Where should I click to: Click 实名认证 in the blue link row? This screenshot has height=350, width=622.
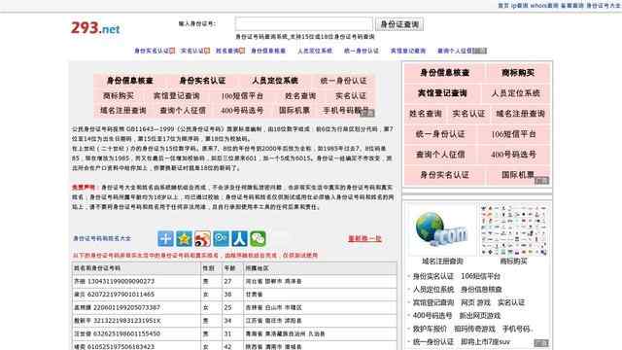coord(192,51)
